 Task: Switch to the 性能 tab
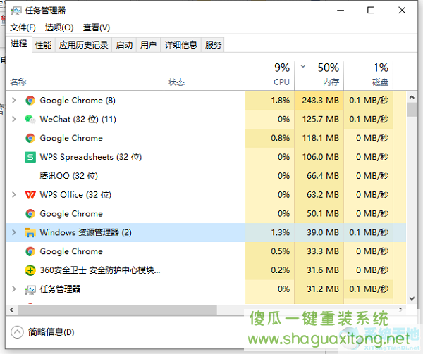[x=44, y=44]
